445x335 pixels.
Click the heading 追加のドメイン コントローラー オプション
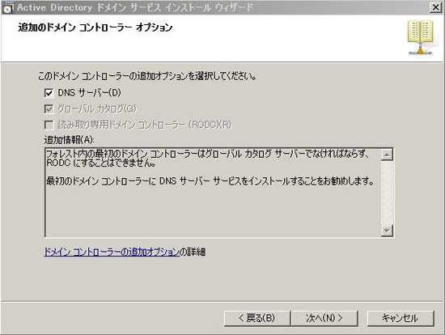click(95, 28)
